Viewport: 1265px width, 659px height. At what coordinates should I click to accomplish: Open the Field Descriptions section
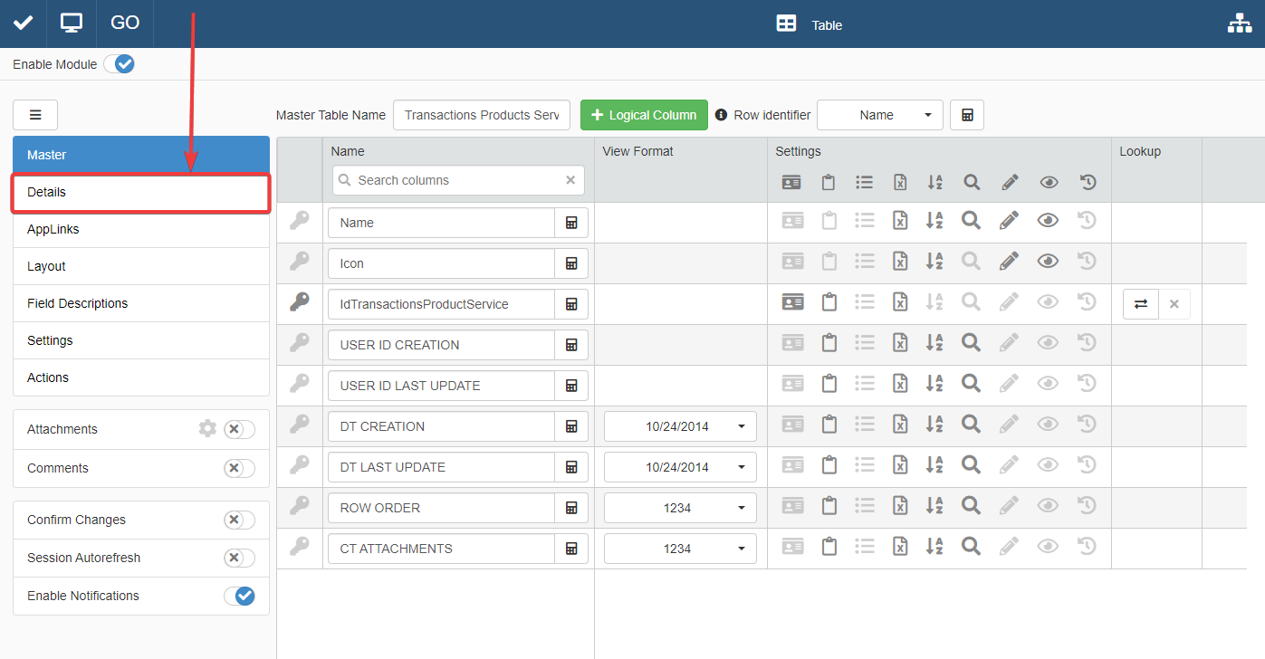tap(141, 303)
